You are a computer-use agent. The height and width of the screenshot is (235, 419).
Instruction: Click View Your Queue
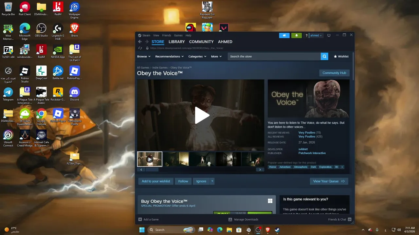pyautogui.click(x=329, y=181)
